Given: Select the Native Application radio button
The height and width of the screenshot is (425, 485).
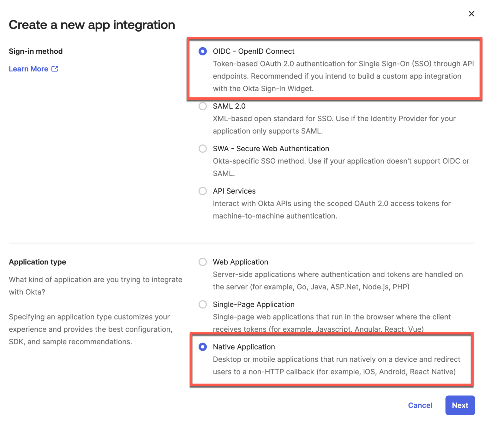Looking at the screenshot, I should coord(202,347).
